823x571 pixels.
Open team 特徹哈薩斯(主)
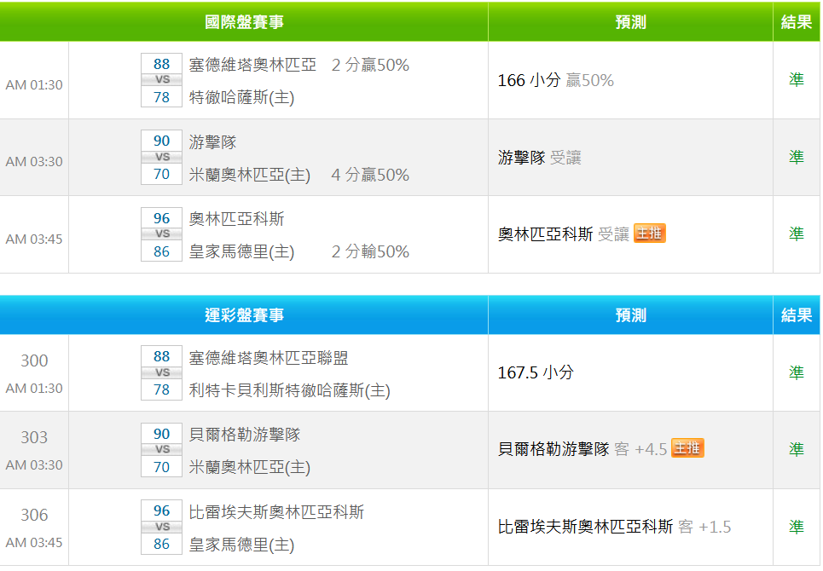(241, 97)
